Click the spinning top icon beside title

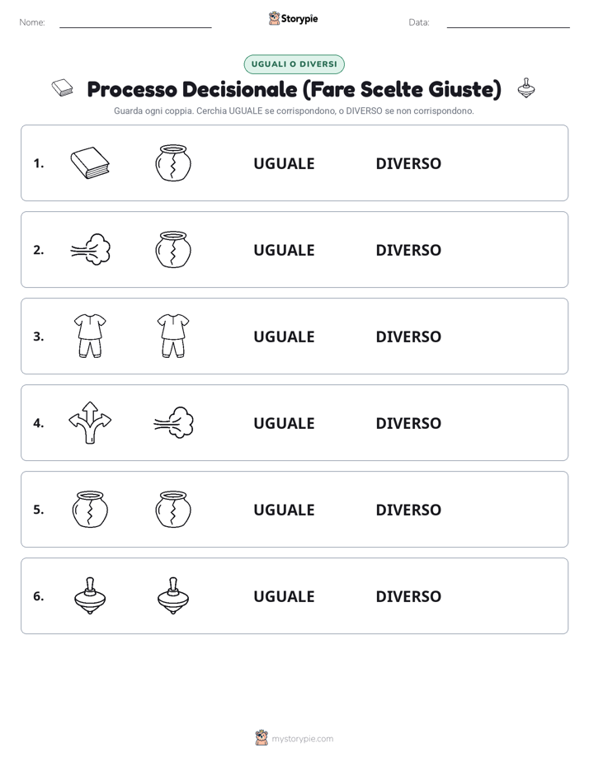tap(525, 88)
